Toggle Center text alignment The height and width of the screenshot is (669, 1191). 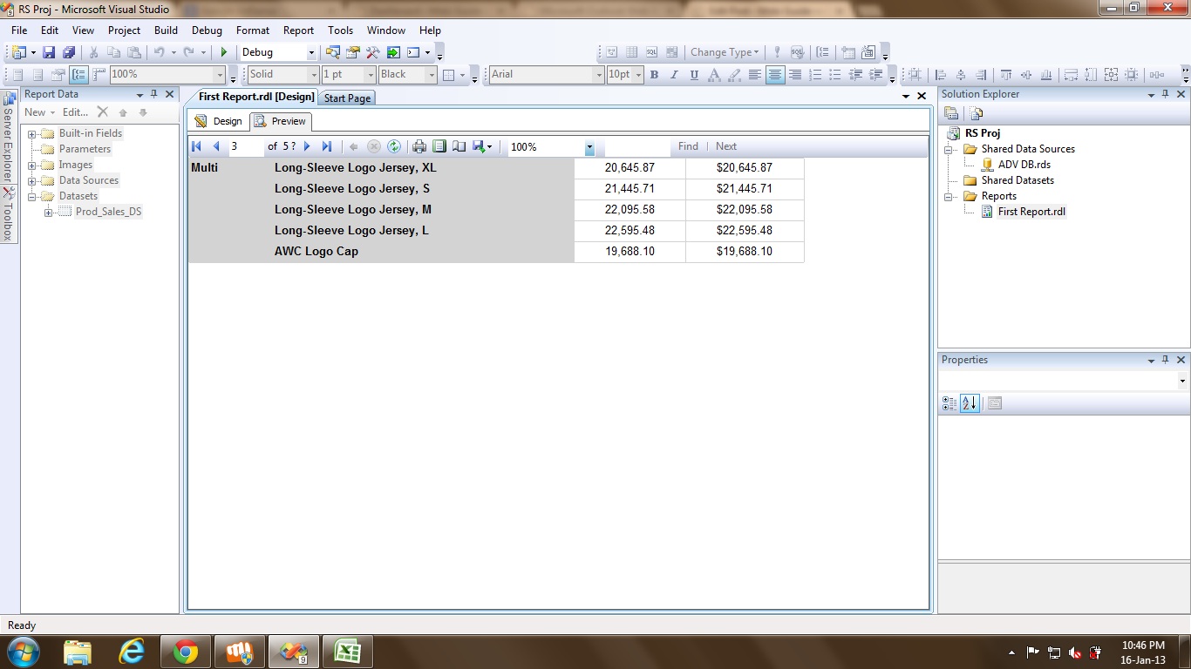pyautogui.click(x=774, y=75)
